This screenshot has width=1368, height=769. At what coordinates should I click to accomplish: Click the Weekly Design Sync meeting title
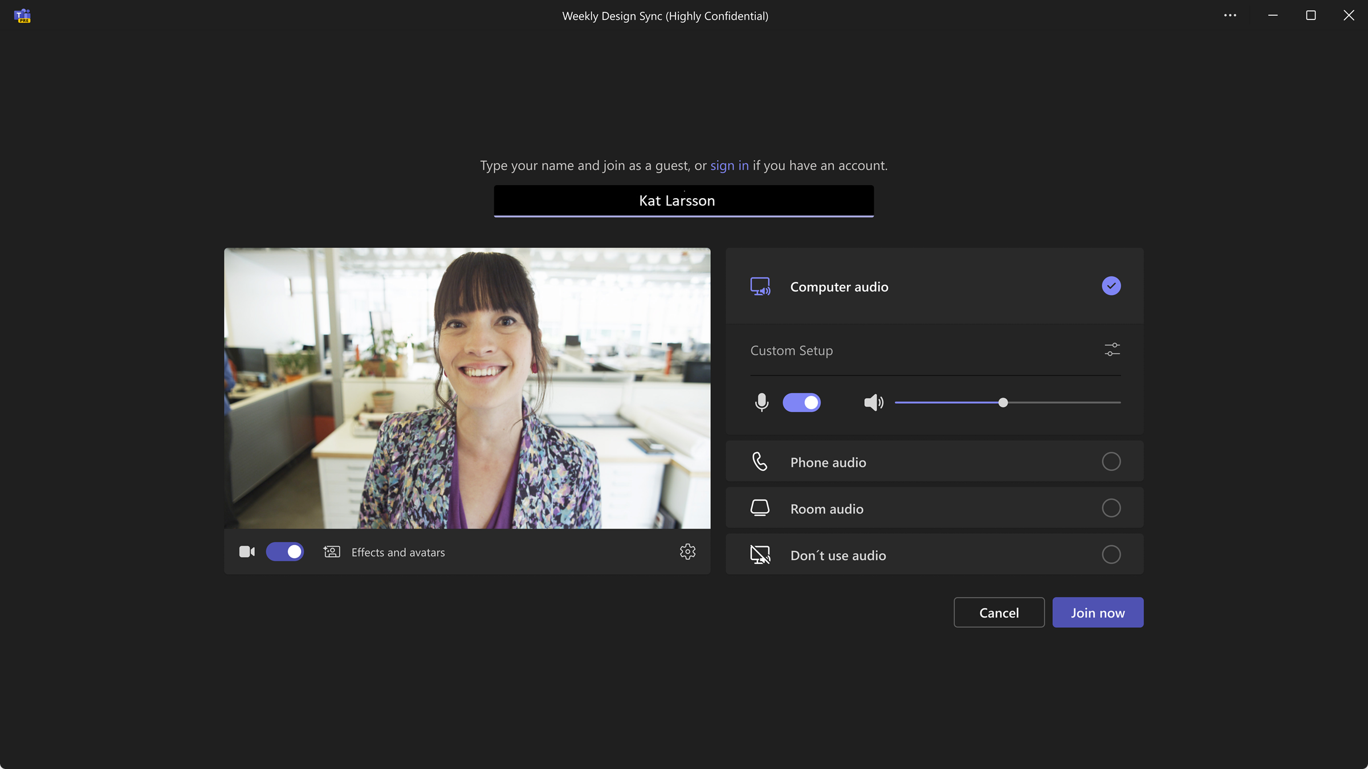coord(665,16)
